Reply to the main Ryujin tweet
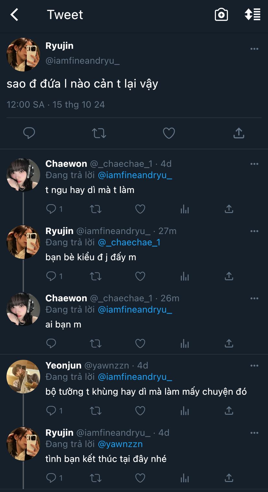The width and height of the screenshot is (268, 492). click(29, 133)
